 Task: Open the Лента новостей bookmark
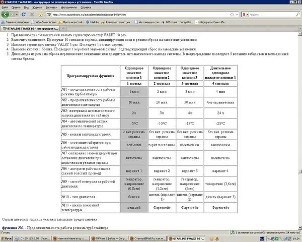(x=70, y=22)
